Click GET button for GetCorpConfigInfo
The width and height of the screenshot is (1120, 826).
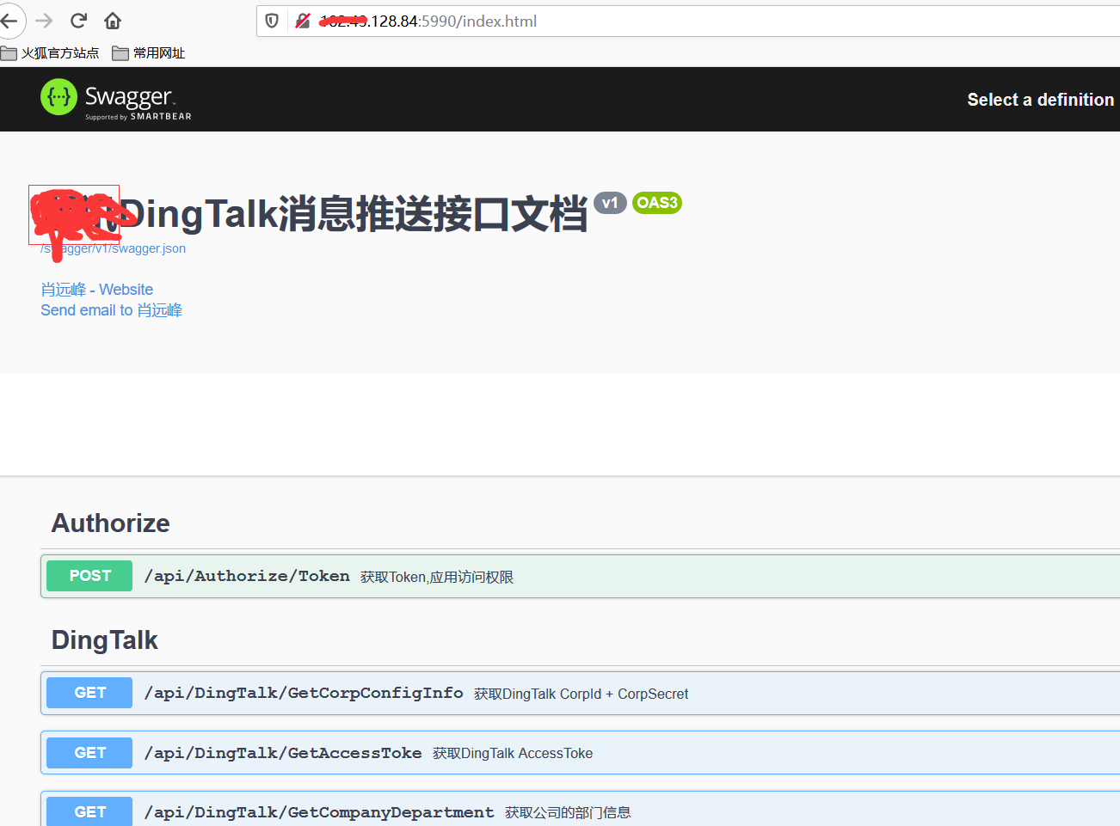click(x=89, y=693)
